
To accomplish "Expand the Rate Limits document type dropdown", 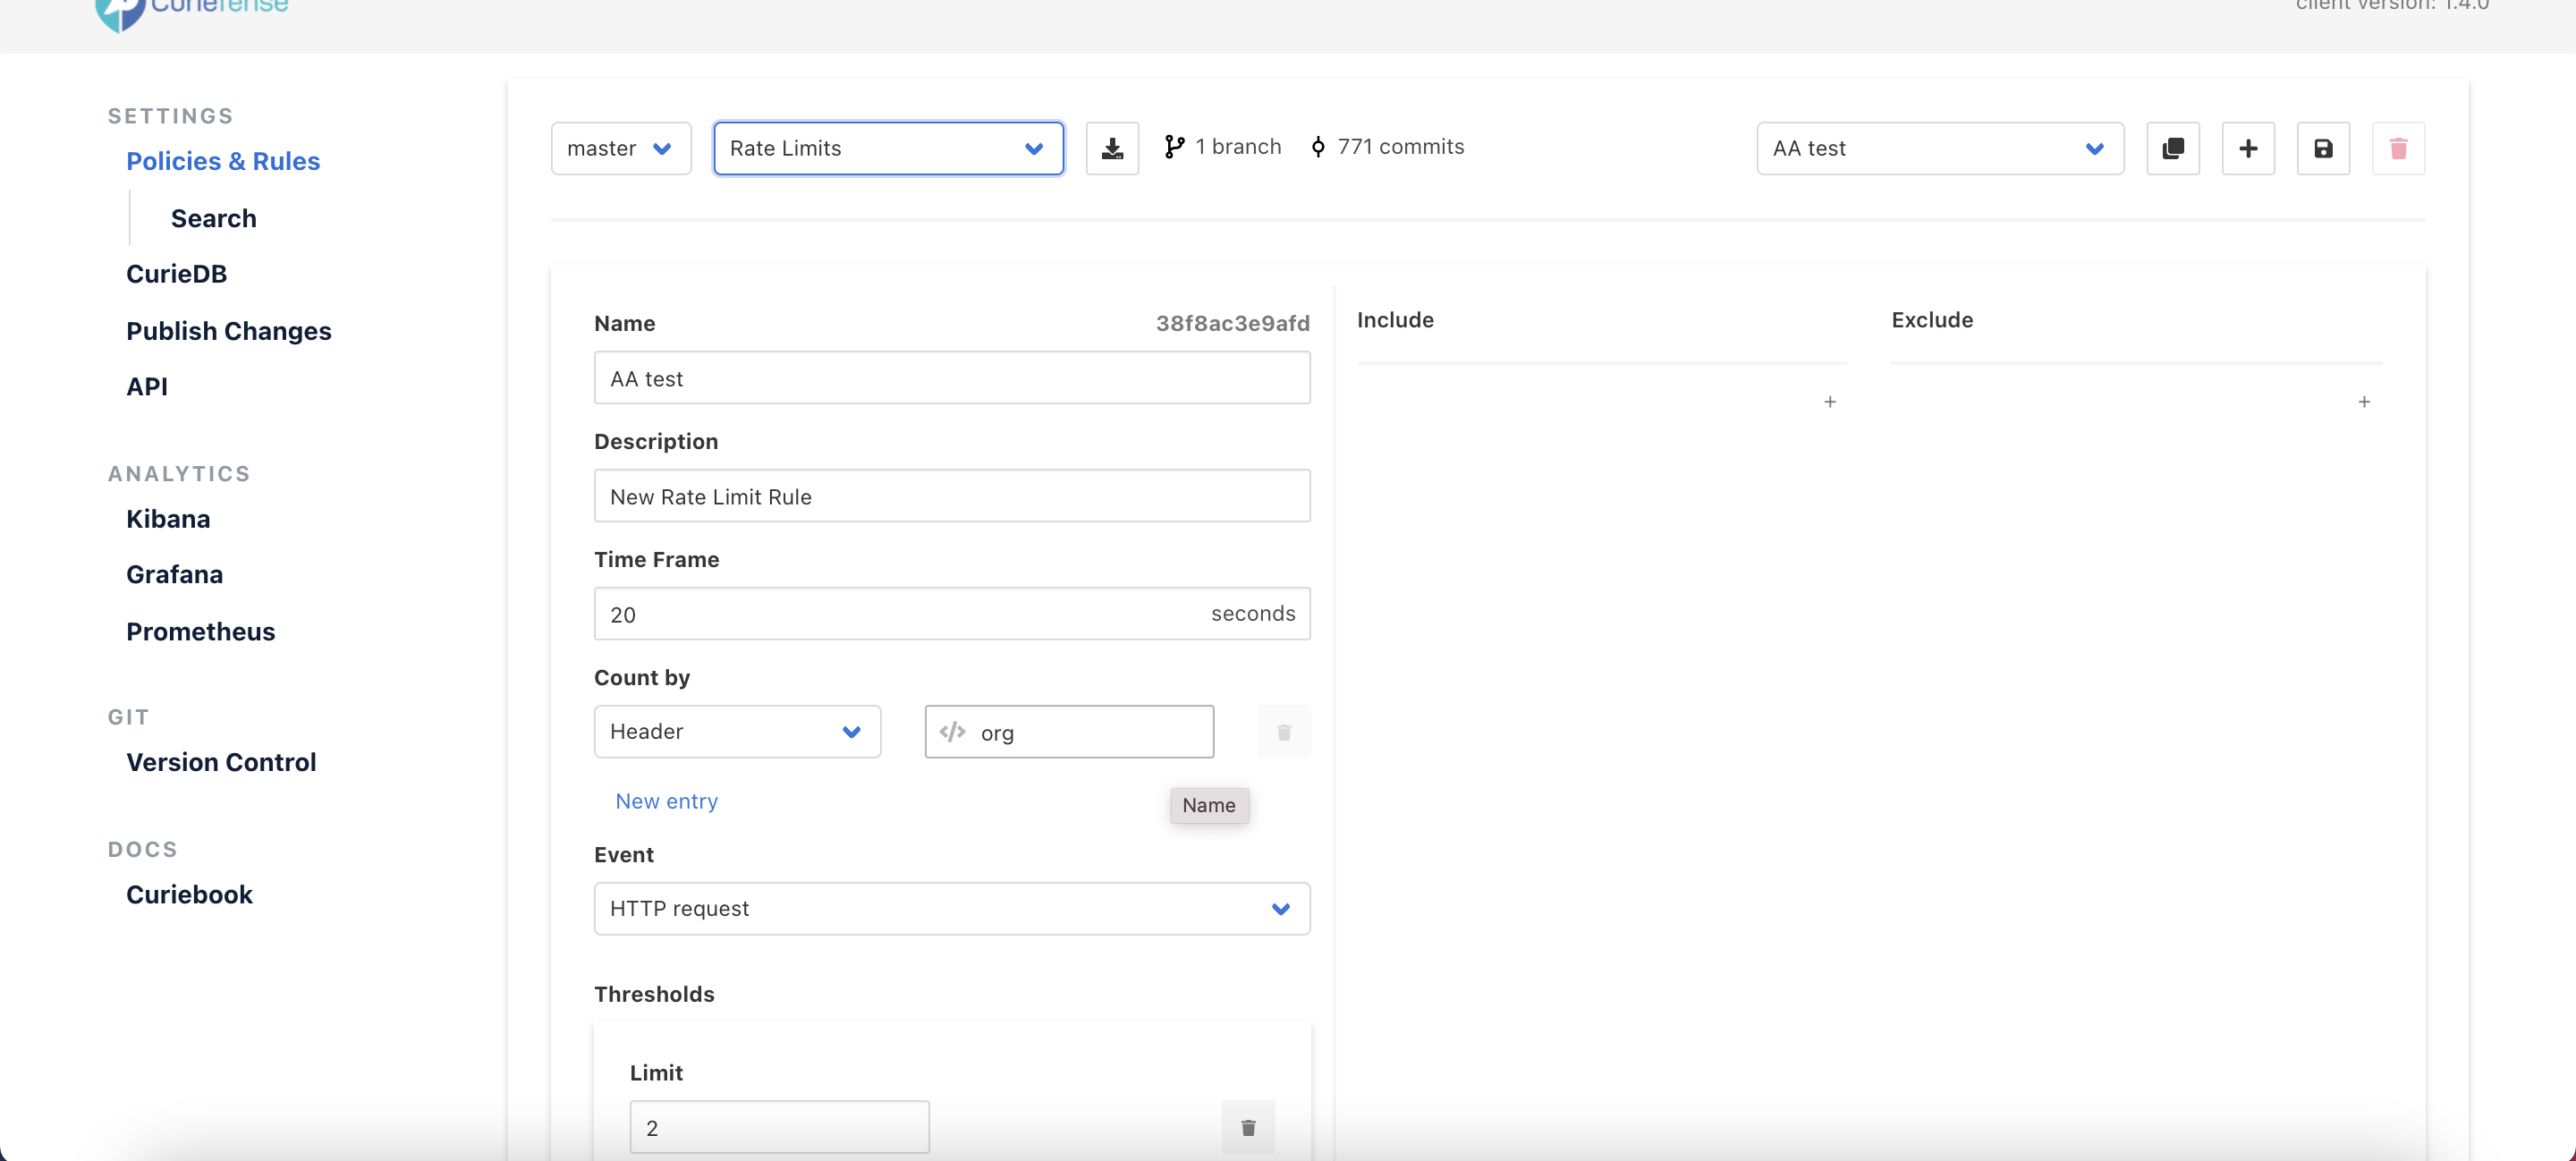I will click(x=887, y=148).
